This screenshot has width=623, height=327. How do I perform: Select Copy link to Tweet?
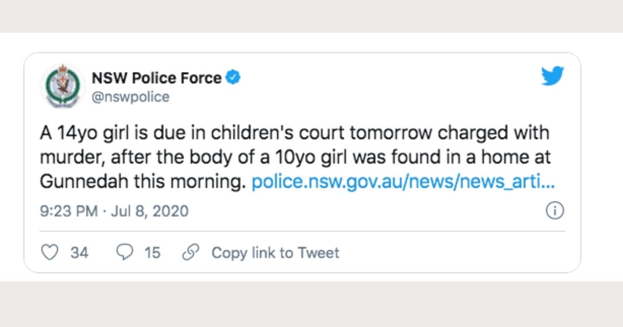pyautogui.click(x=275, y=253)
